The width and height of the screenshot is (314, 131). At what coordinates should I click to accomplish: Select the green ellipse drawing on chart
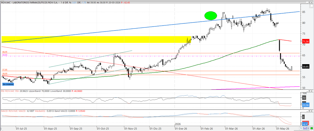tap(211, 16)
